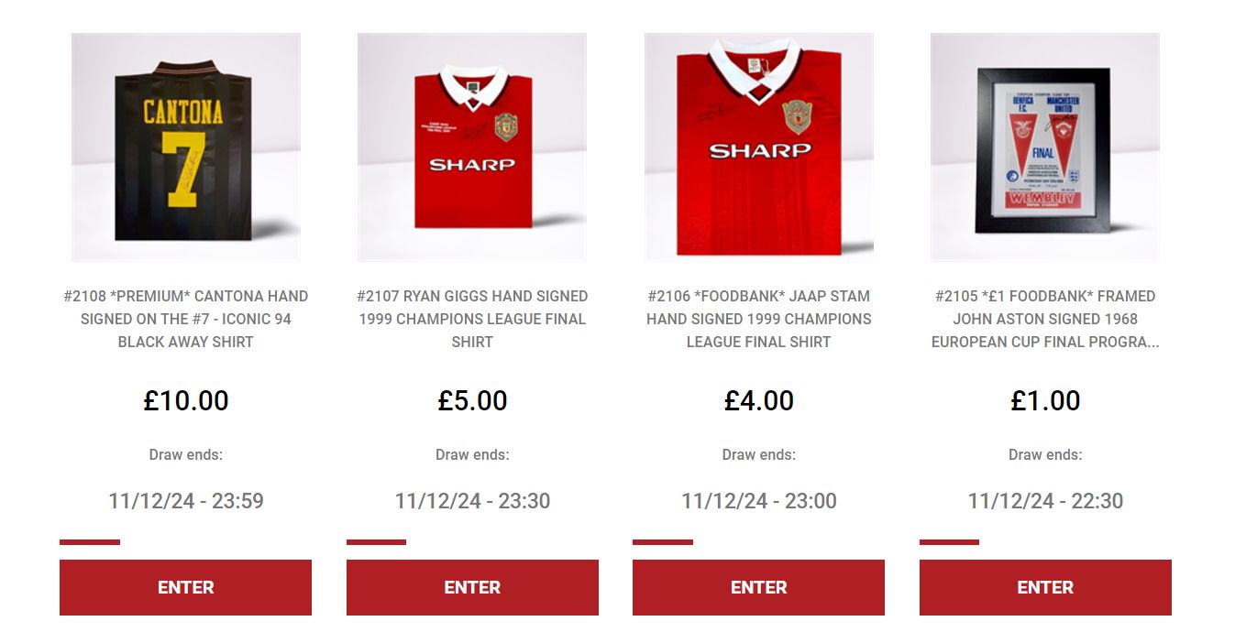The width and height of the screenshot is (1235, 643).
Task: Click the 11/12/24 - 22:30 draw end time
Action: pyautogui.click(x=1045, y=501)
